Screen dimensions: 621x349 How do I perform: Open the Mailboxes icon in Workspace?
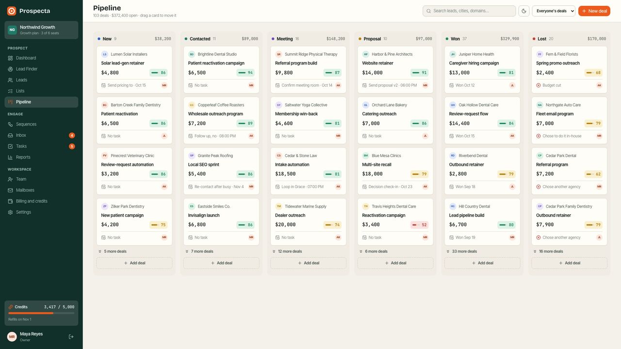(x=11, y=190)
